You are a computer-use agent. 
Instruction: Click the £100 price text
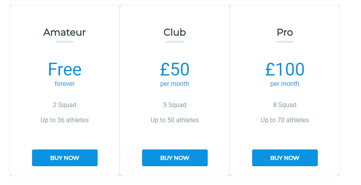pos(285,70)
